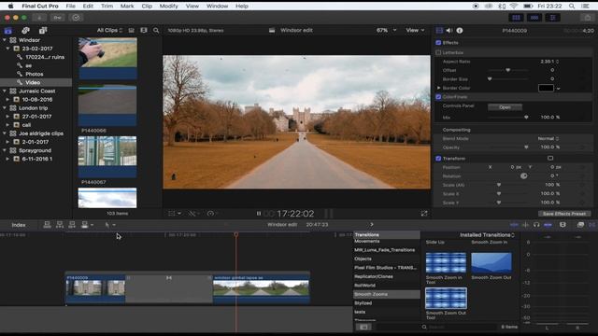Click the import media toolbar button

click(x=39, y=18)
